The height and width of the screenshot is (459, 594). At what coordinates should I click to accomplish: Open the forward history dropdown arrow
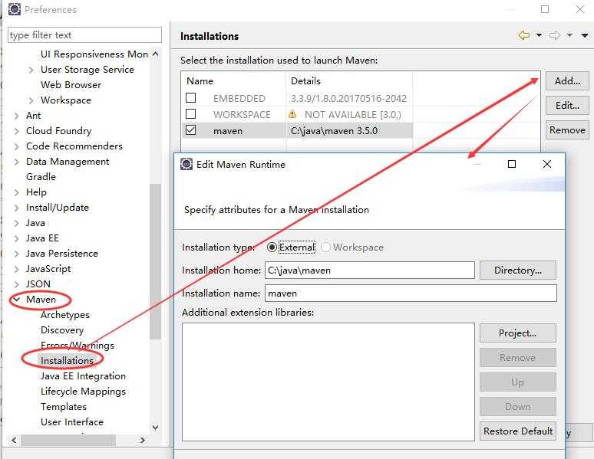tap(569, 35)
